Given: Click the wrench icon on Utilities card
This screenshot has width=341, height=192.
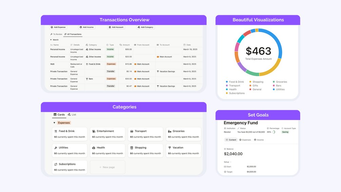Looking at the screenshot, I should [x=56, y=148].
